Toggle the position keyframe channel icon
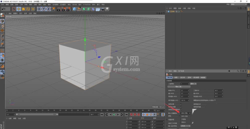Image resolution: width=250 pixels, height=129 pixels. (x=143, y=115)
